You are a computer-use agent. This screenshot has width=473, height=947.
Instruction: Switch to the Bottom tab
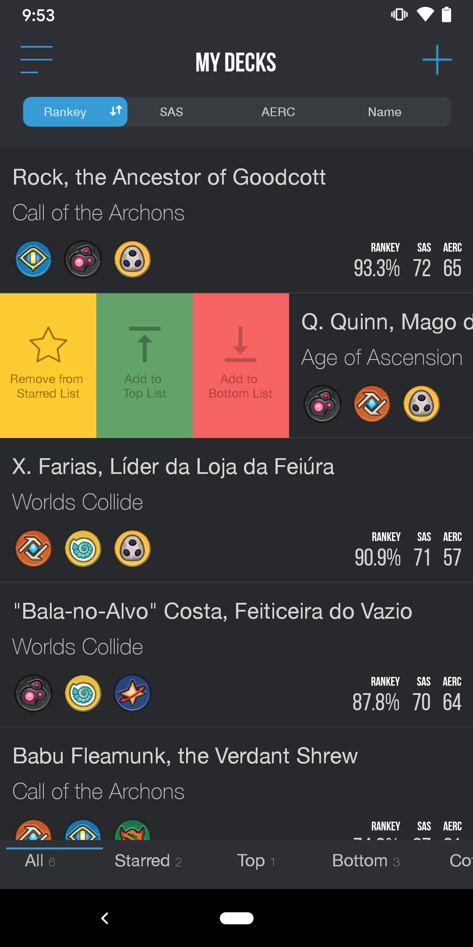[366, 861]
